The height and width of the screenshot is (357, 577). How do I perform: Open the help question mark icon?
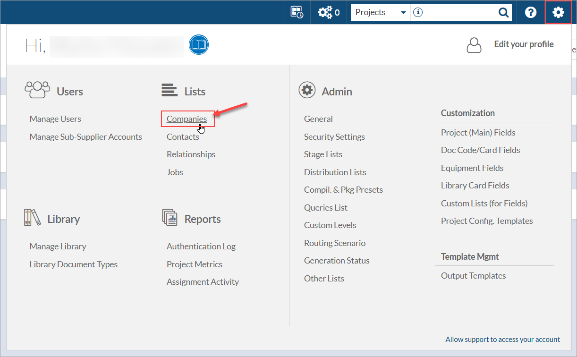(531, 13)
